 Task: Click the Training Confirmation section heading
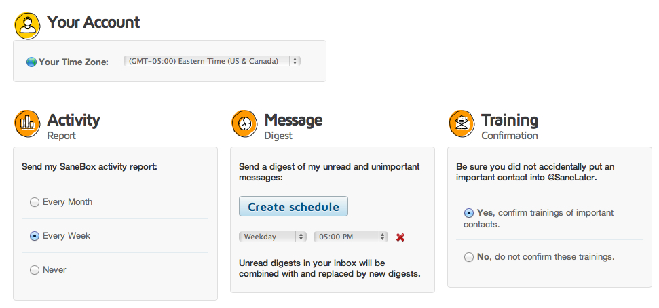coord(510,121)
